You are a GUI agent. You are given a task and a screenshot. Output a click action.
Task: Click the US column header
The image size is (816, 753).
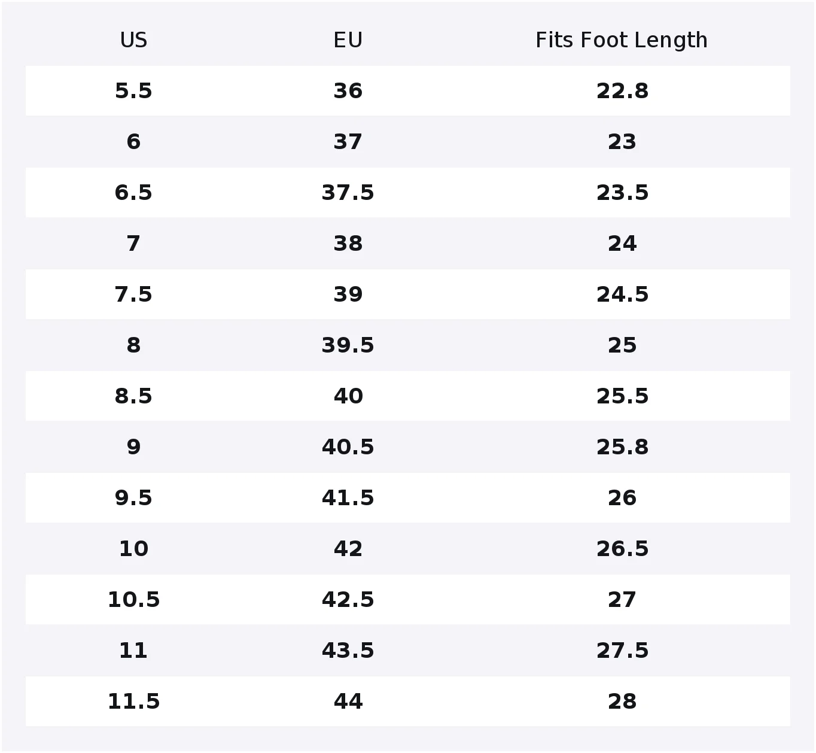(133, 40)
